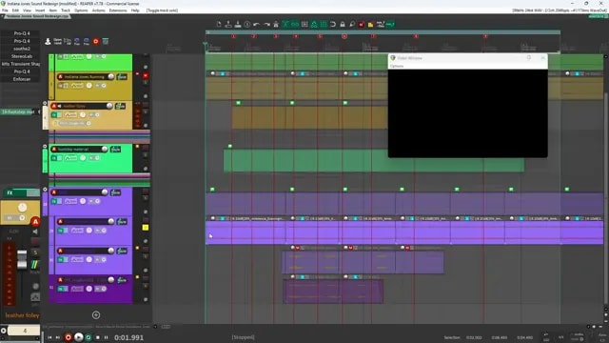Viewport: 609px width, 343px height.
Task: Click the plus icon below the tracks
Action: (x=96, y=315)
